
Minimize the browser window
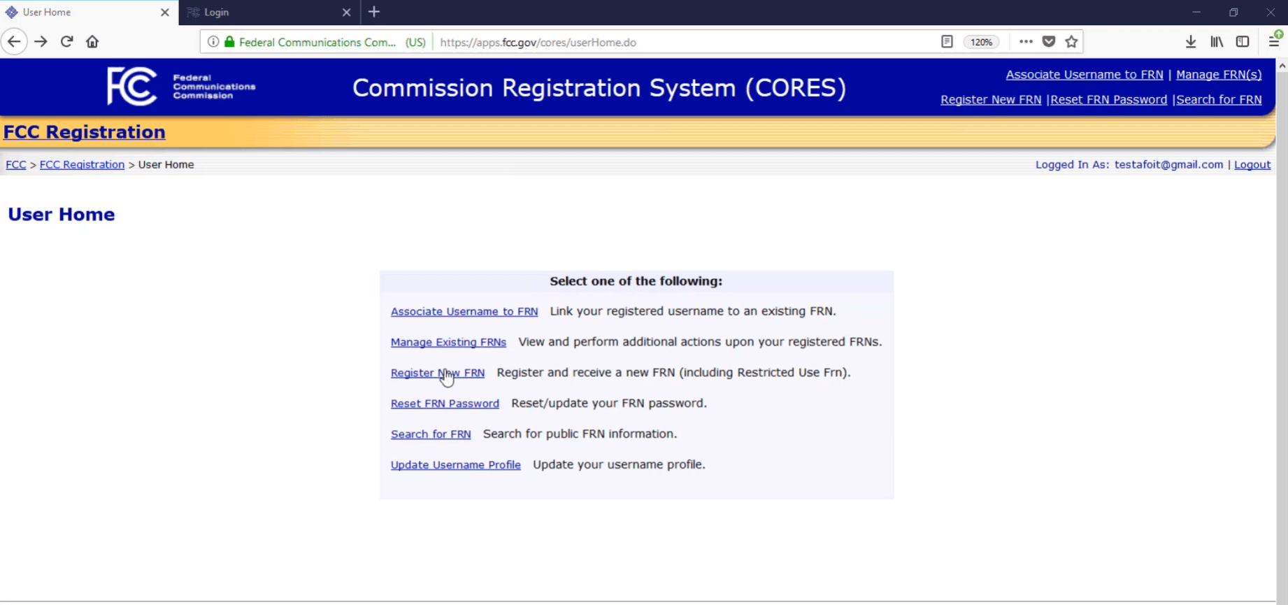point(1196,13)
